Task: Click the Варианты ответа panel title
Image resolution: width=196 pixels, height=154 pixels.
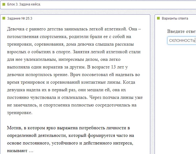Action: (175, 18)
